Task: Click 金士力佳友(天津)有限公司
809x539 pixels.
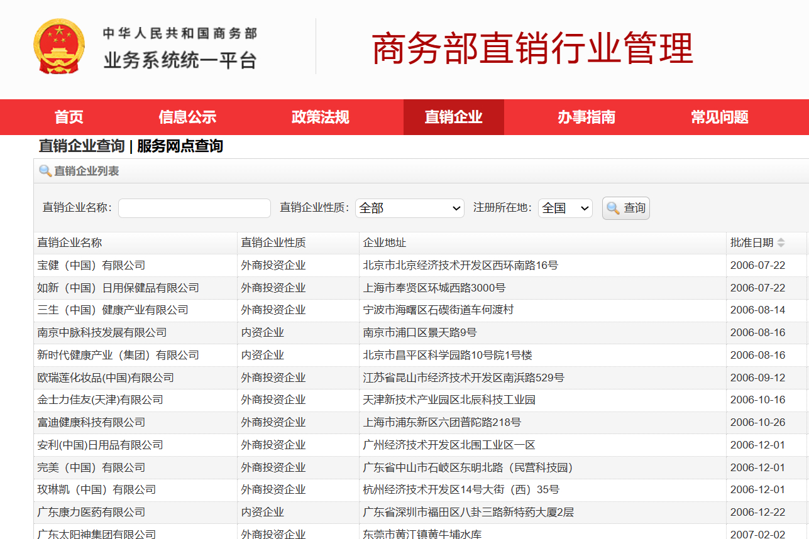Action: click(x=101, y=400)
